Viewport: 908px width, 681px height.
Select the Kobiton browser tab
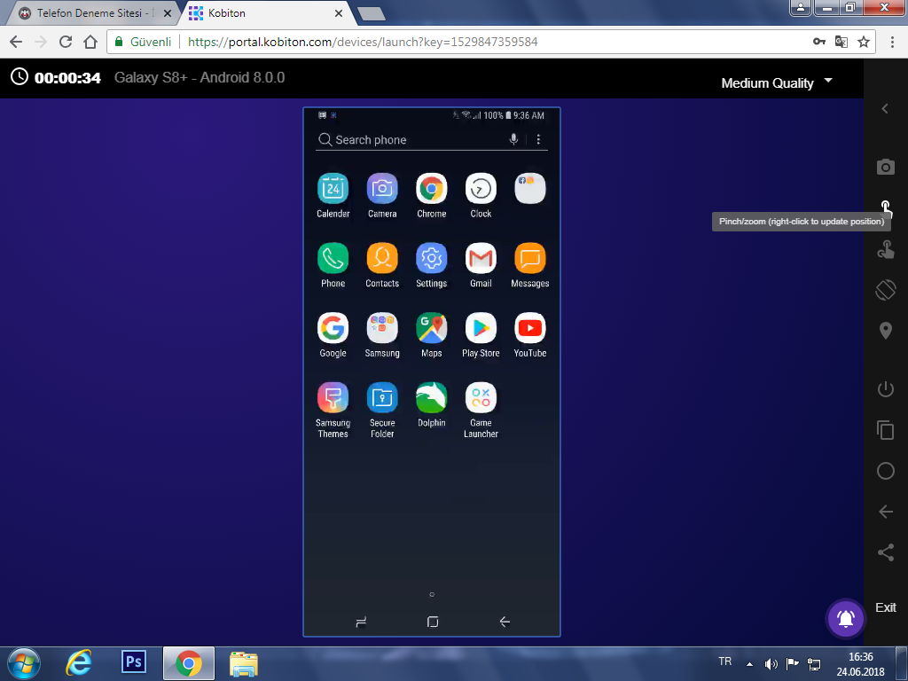pyautogui.click(x=266, y=12)
